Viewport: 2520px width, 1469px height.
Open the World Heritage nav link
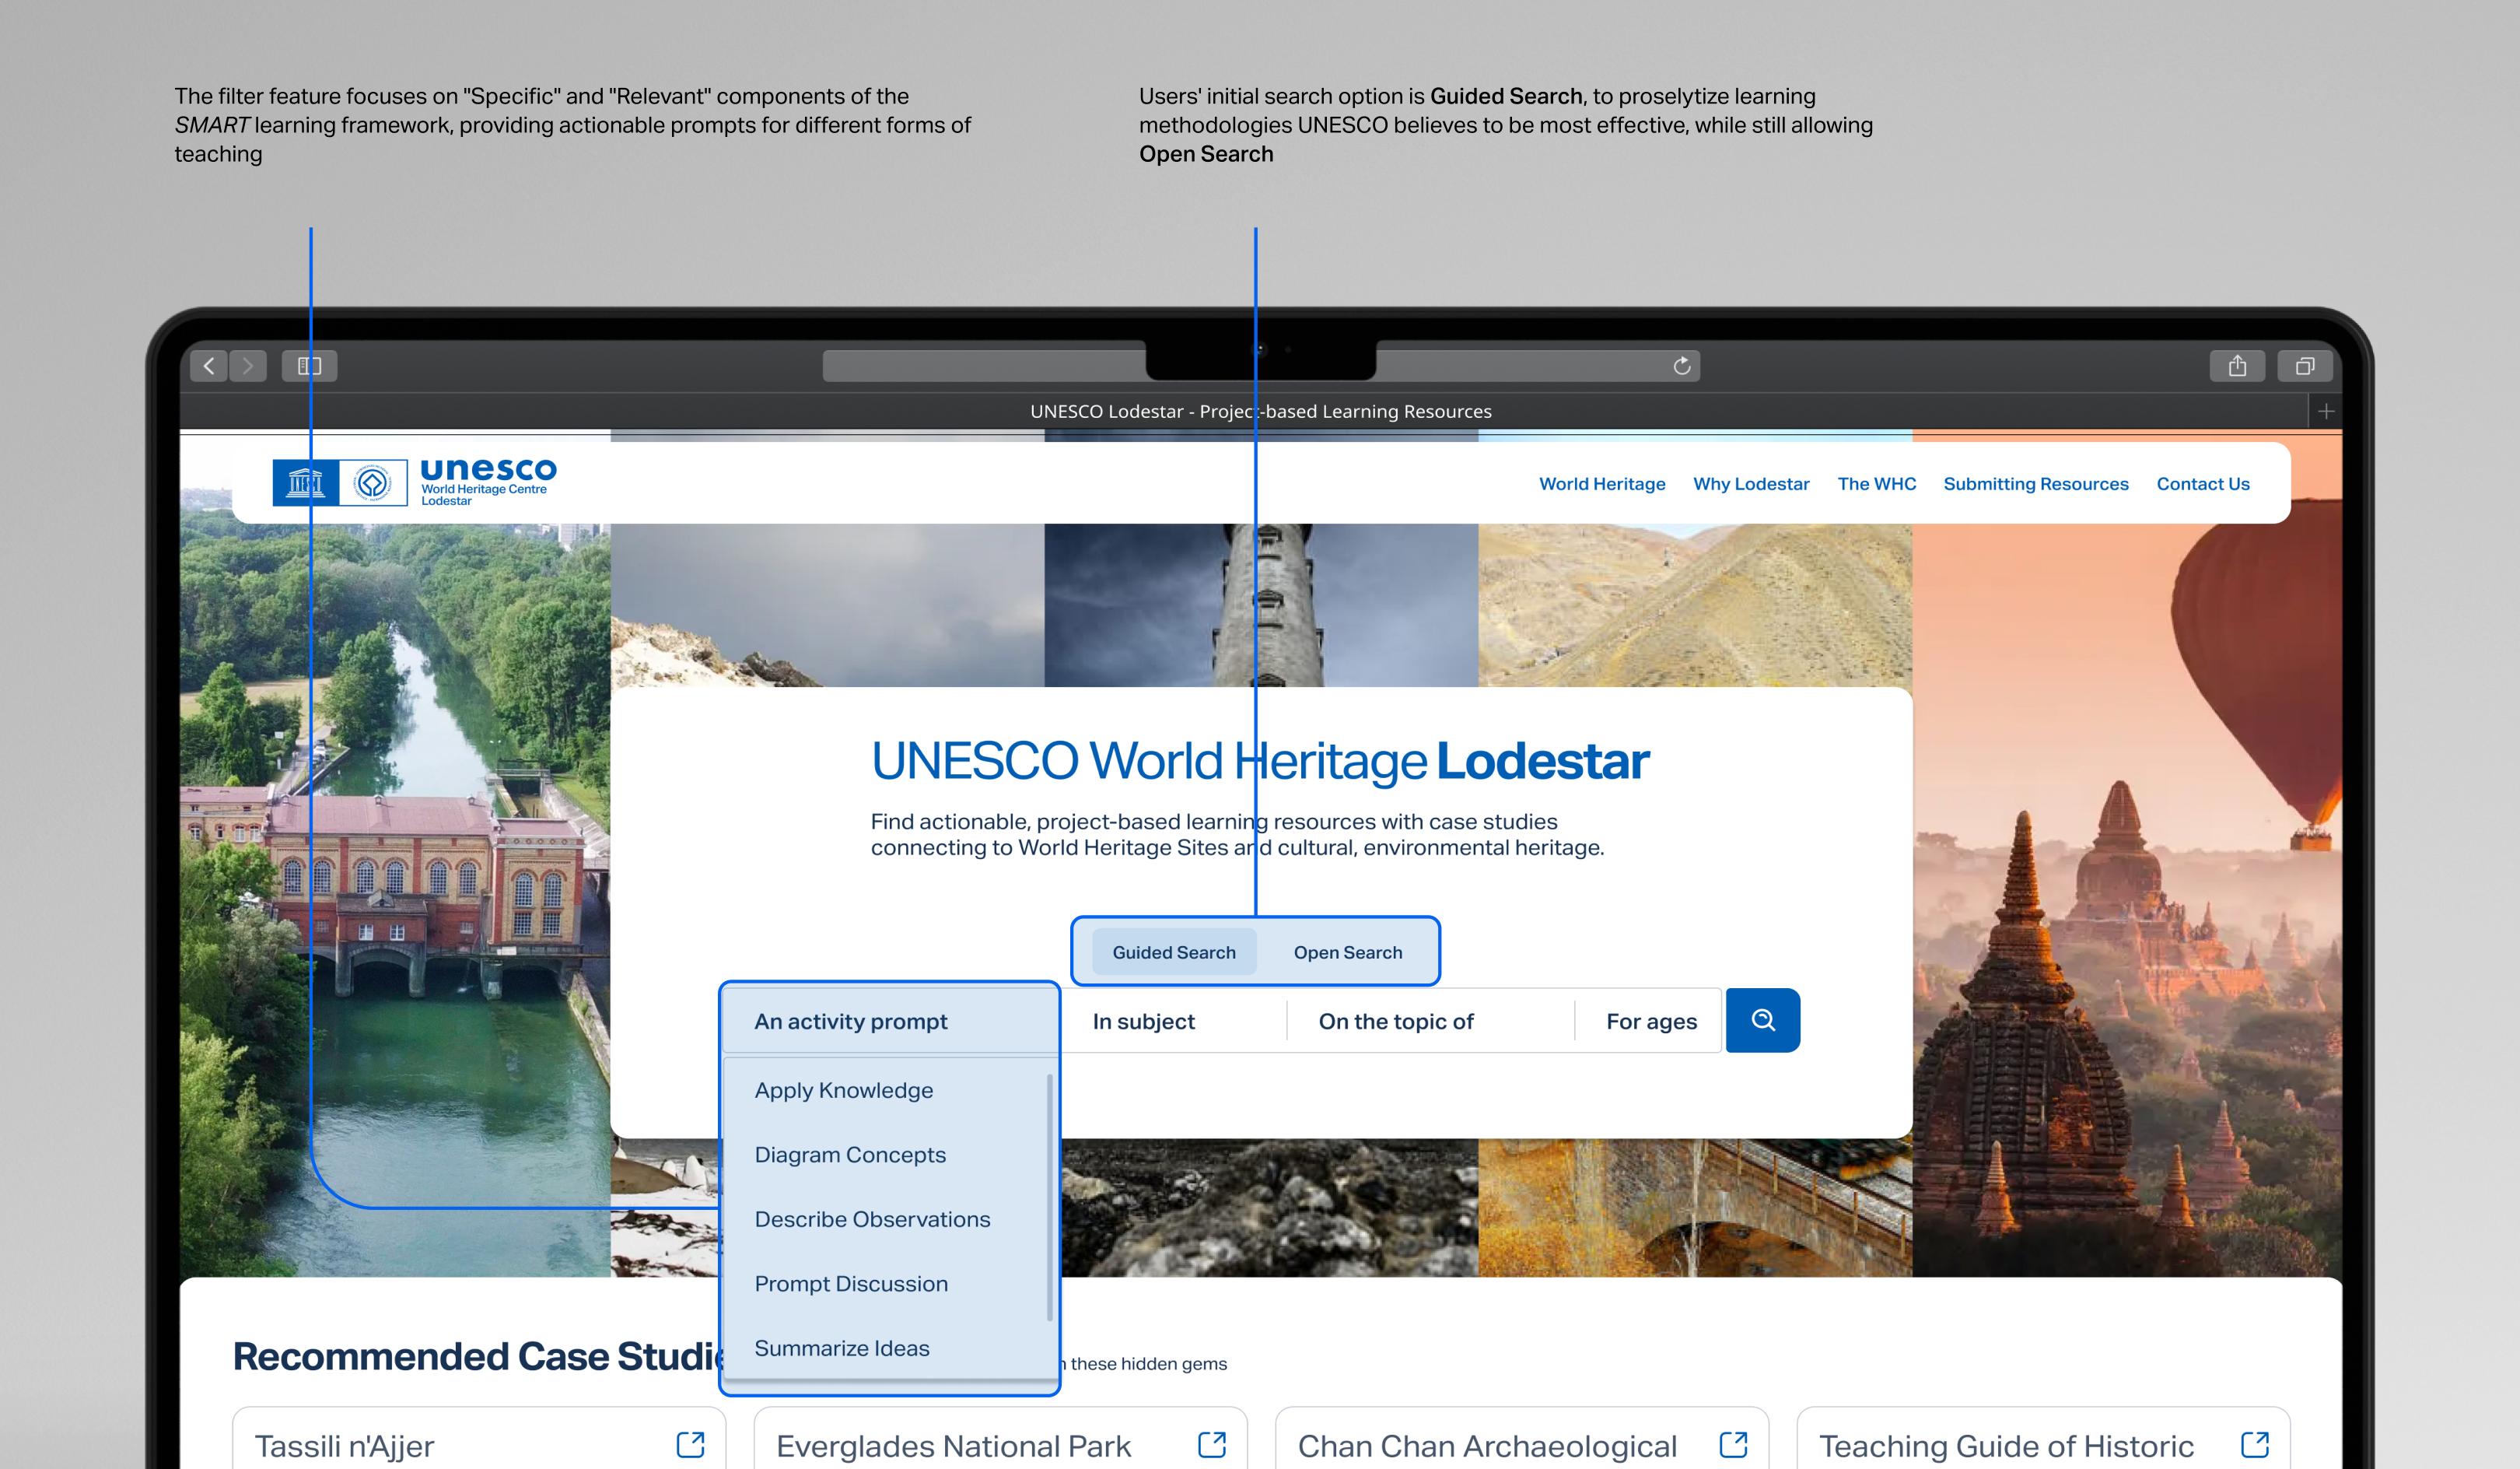pyautogui.click(x=1602, y=484)
